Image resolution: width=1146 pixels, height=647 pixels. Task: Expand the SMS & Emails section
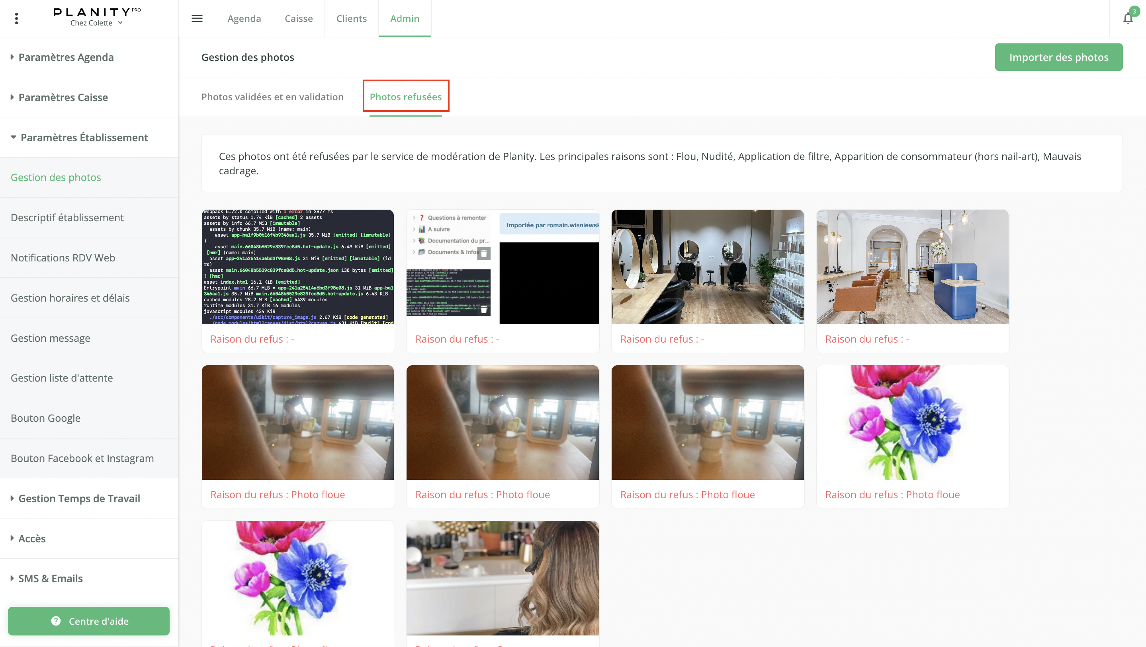tap(50, 578)
